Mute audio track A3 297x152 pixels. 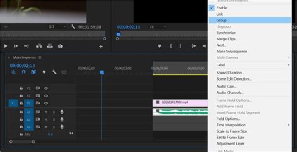pos(46,127)
